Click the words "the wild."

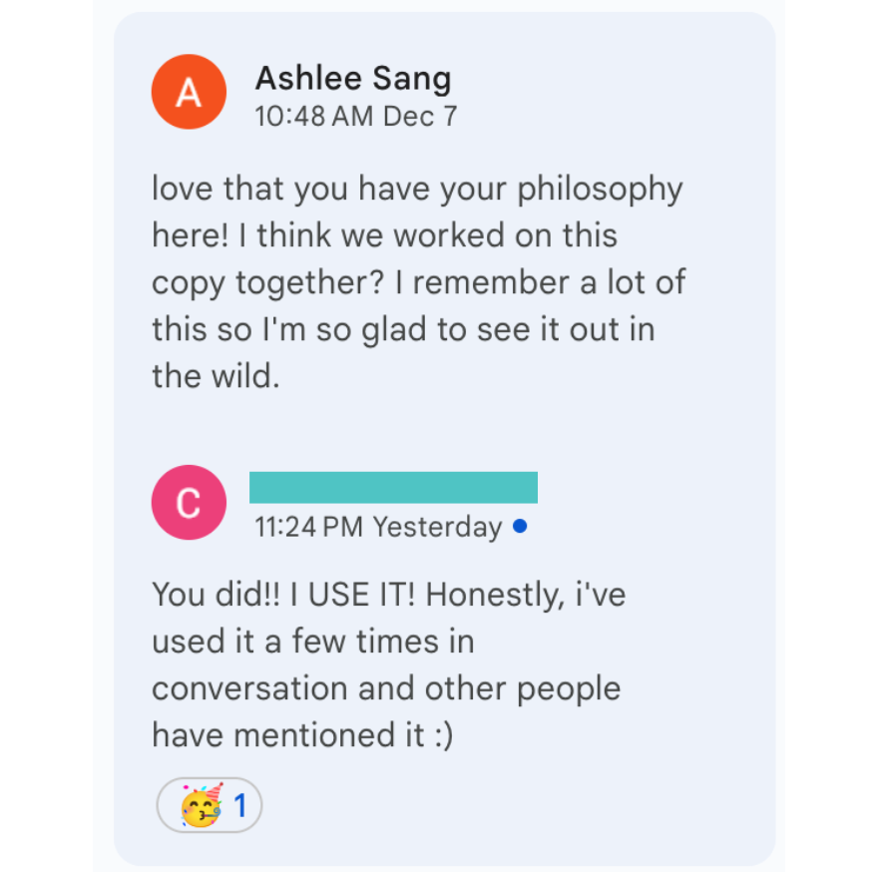click(216, 376)
